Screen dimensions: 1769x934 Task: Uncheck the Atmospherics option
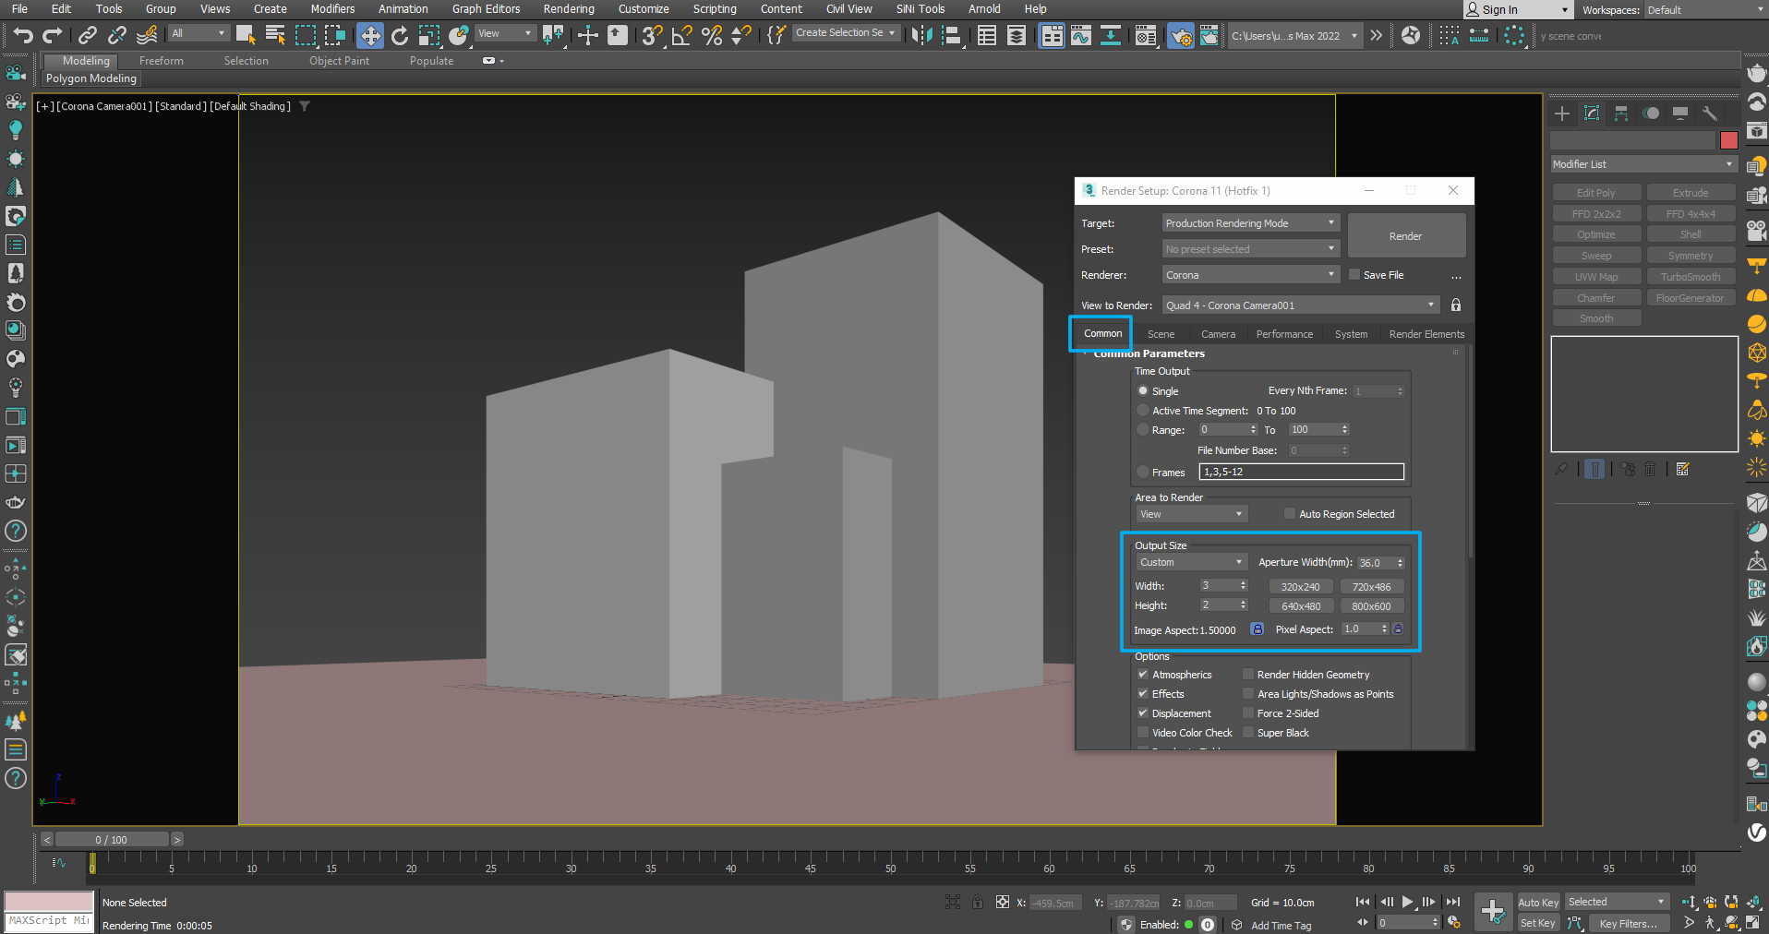pos(1143,675)
